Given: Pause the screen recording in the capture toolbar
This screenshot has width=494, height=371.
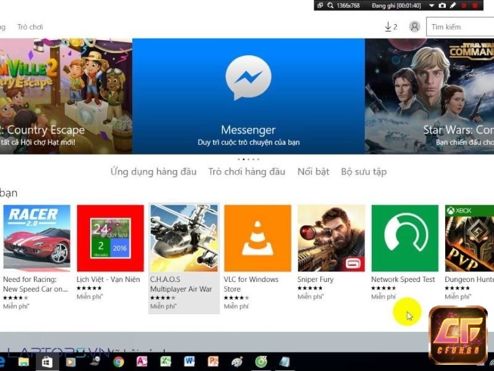Looking at the screenshot, I should point(464,6).
